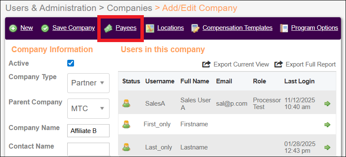Click First_only user status icon
Image resolution: width=346 pixels, height=157 pixels.
(126, 124)
